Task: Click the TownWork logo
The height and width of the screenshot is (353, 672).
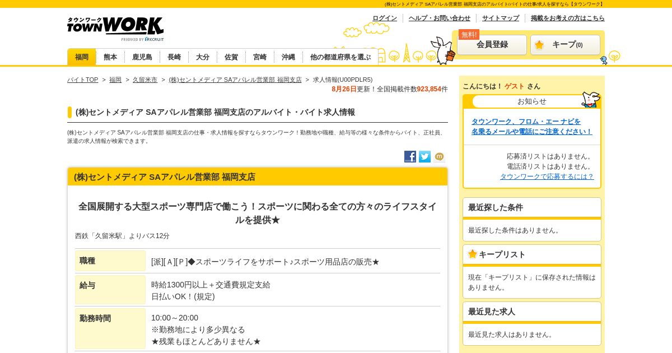Action: tap(115, 29)
